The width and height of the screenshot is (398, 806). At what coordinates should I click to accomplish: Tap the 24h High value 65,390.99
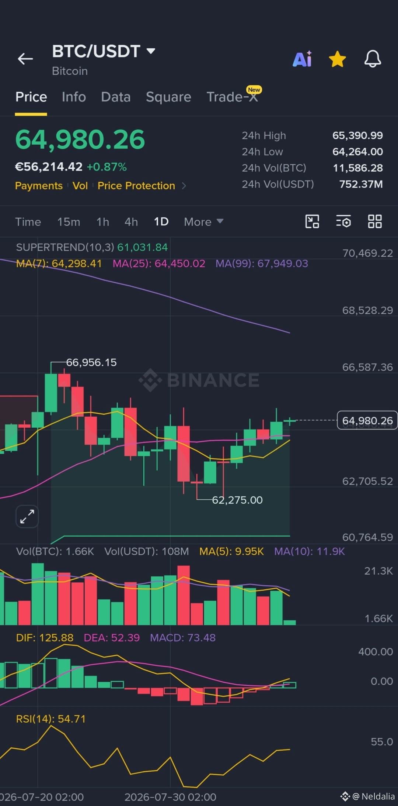[x=357, y=135]
